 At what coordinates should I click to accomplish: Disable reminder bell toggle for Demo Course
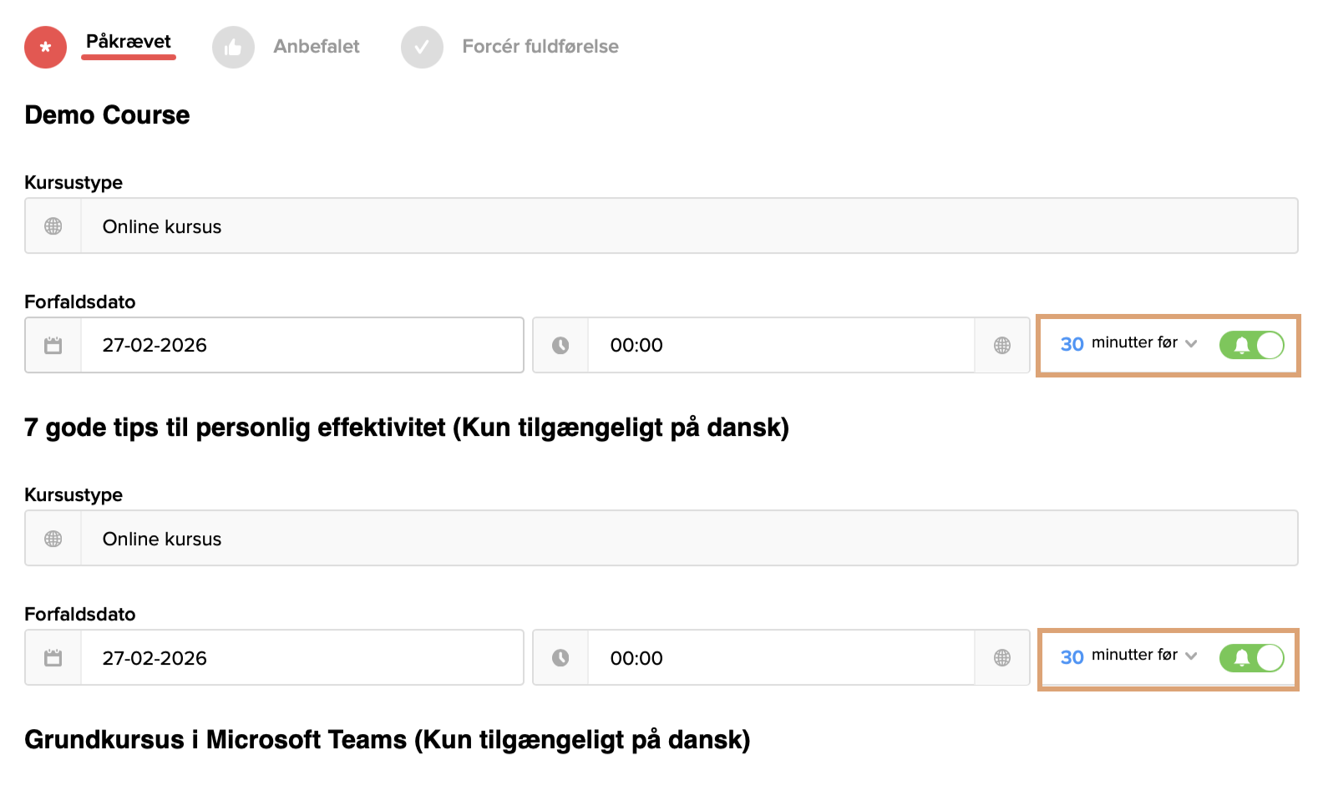[1251, 345]
